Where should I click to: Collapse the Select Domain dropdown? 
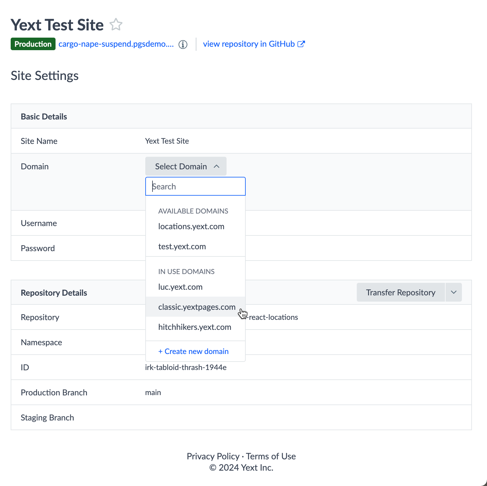point(186,166)
